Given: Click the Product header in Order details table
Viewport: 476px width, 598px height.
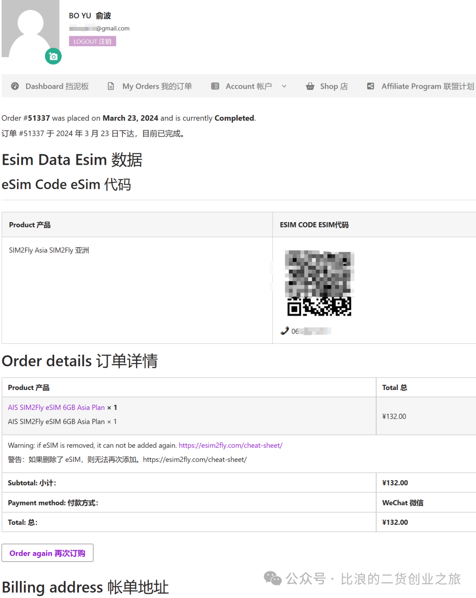Looking at the screenshot, I should (x=29, y=387).
